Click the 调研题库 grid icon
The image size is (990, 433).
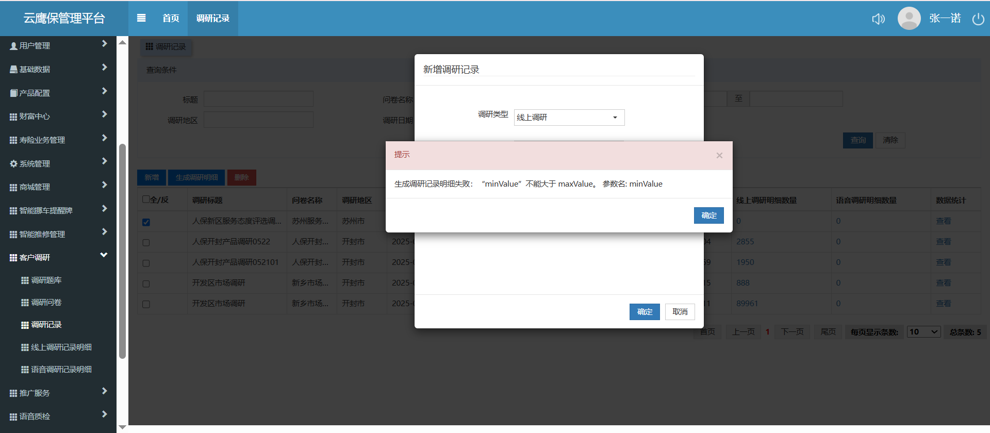(25, 280)
